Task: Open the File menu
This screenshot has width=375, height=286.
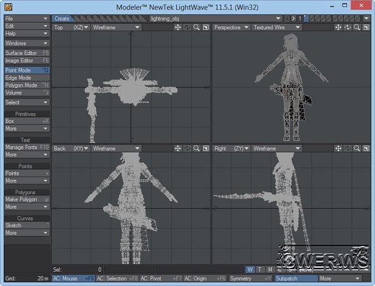Action: pos(26,19)
